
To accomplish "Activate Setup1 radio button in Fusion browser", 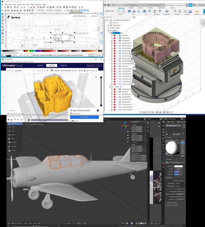I will coord(121,33).
